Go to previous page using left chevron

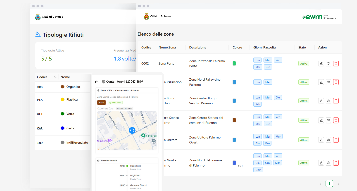click(x=320, y=184)
